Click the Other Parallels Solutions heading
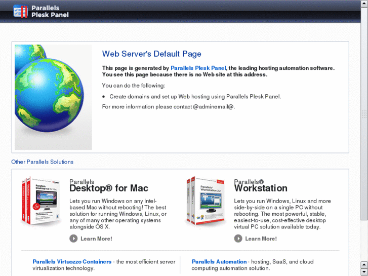 pos(42,162)
